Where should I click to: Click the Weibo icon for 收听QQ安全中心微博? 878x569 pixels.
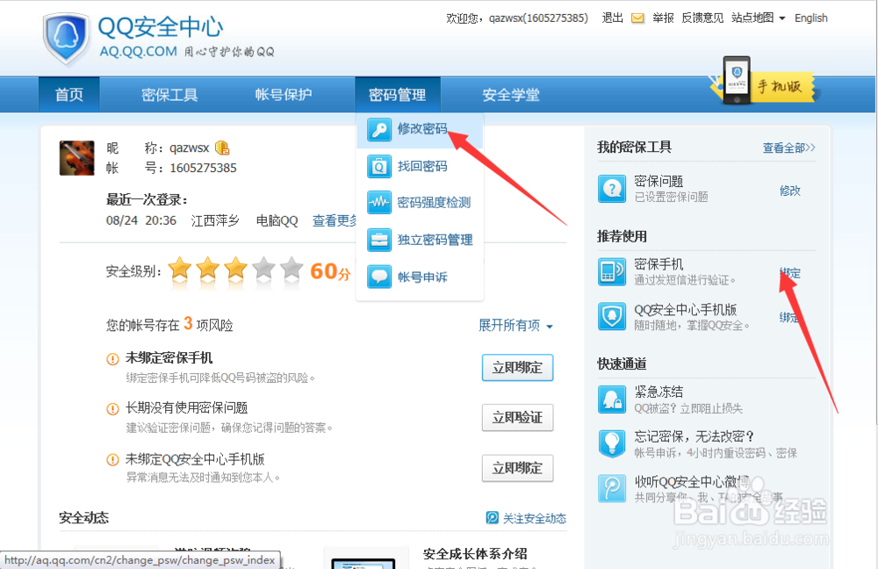click(611, 488)
